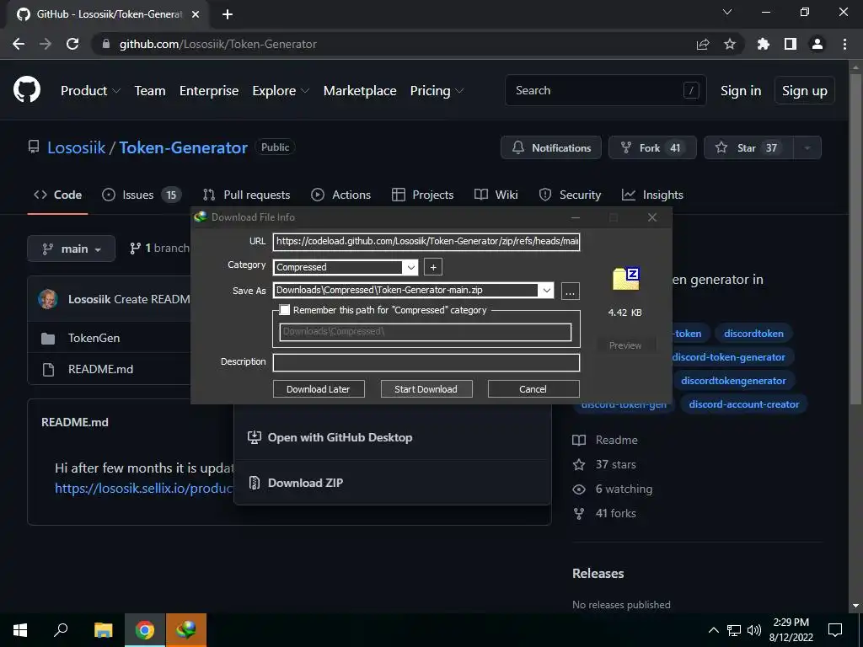
Task: Open the Pull requests tab
Action: coord(246,195)
